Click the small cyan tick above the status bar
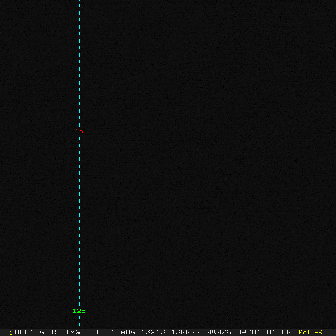The image size is (336, 336). point(79,324)
